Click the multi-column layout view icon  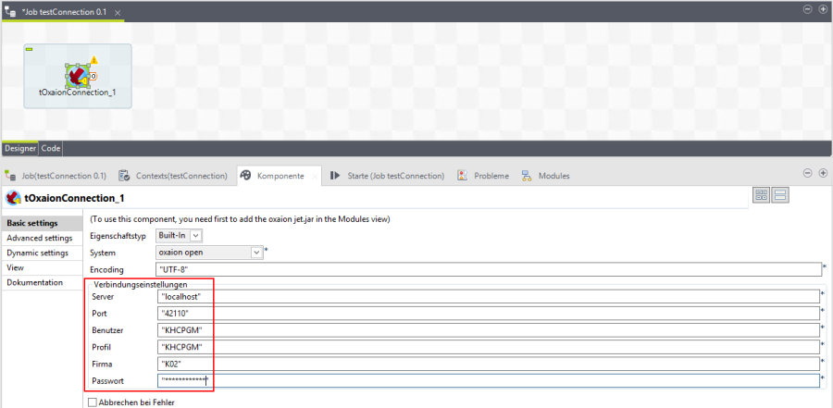(762, 195)
